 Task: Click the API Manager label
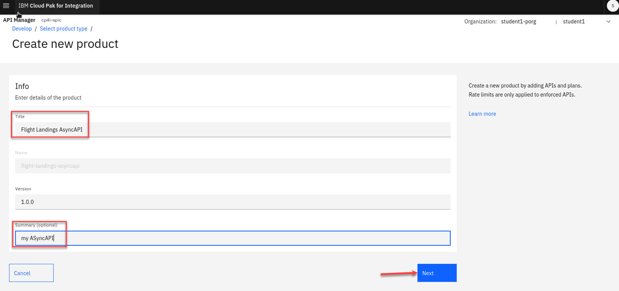[x=19, y=20]
